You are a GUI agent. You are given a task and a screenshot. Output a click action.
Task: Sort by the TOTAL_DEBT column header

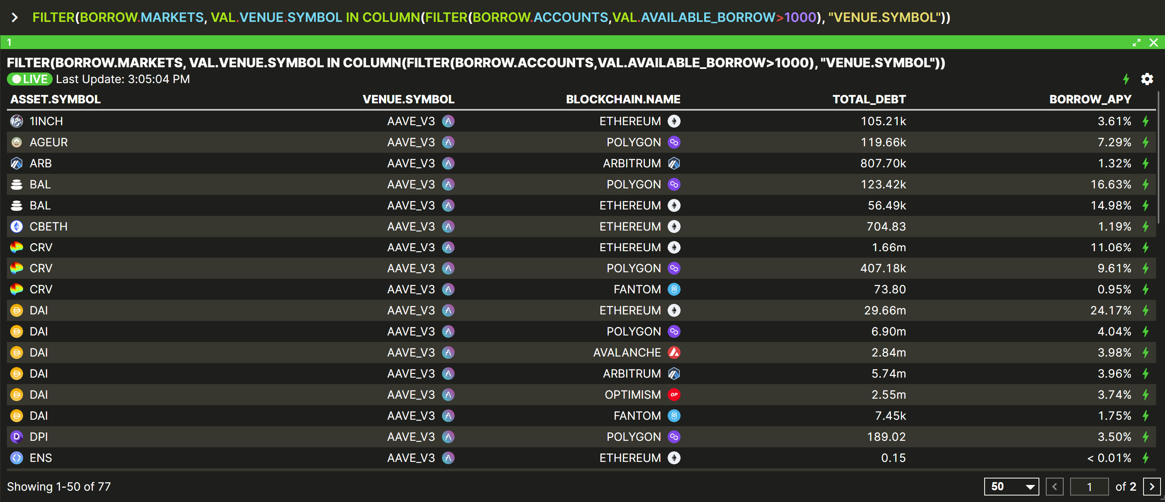coord(869,99)
